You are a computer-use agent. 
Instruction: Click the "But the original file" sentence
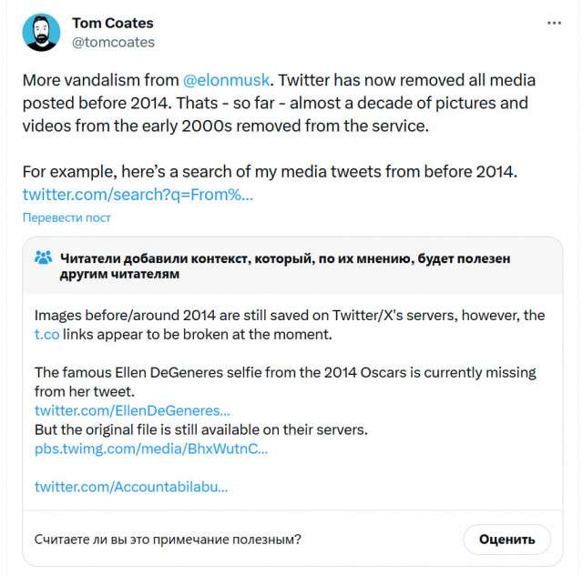200,429
